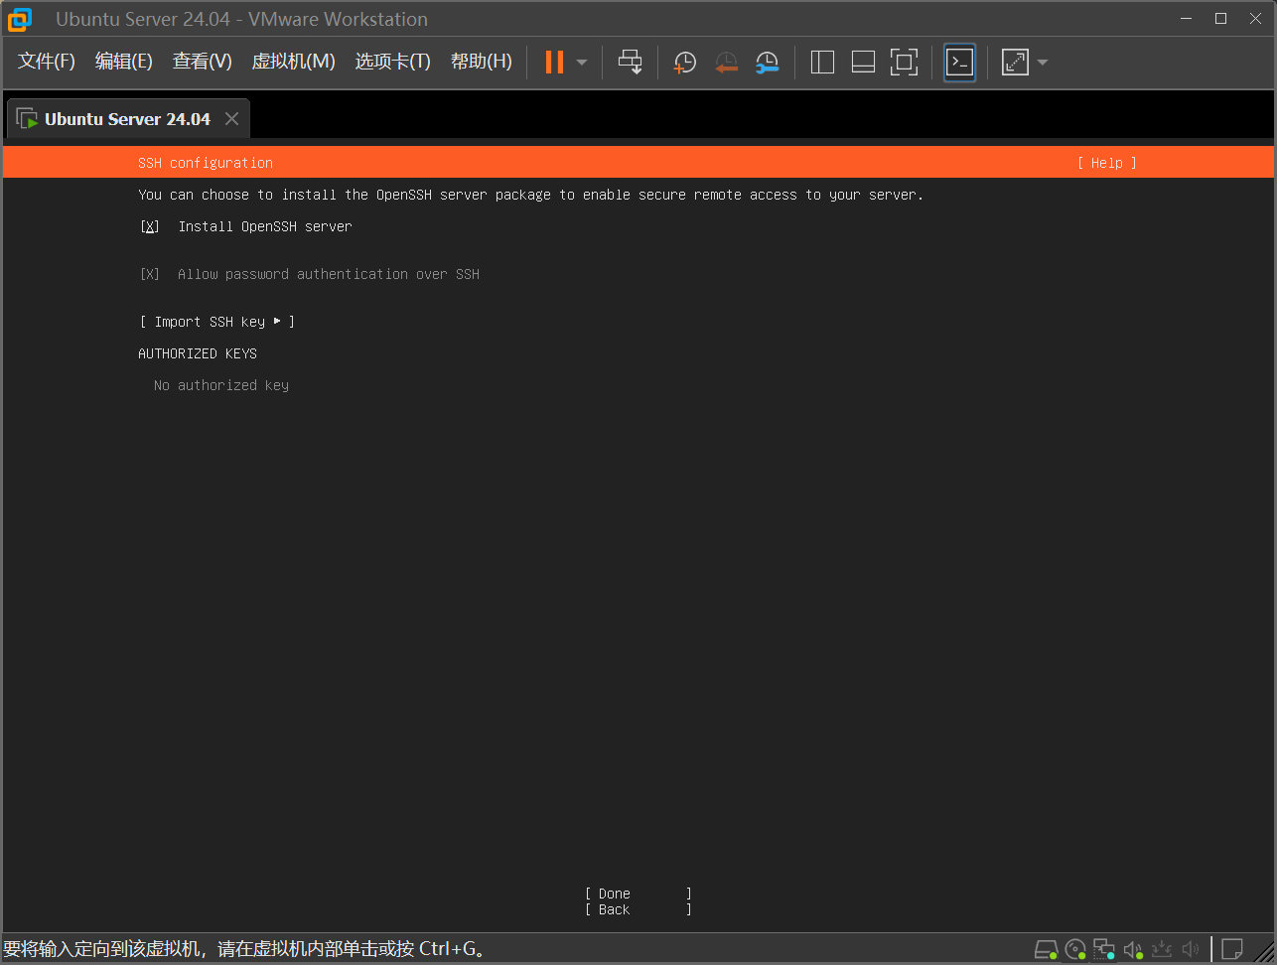Take a snapshot using the clock-plus icon
This screenshot has width=1277, height=965.
pos(685,63)
